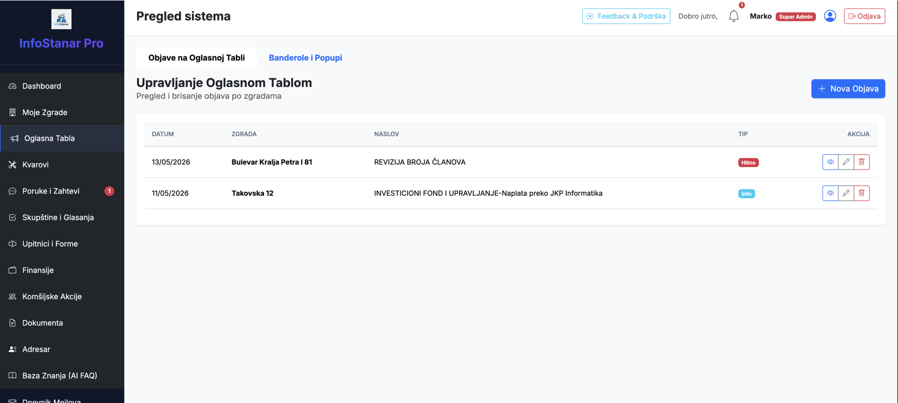
Task: Edit the INVESTICIONI FOND post with pencil
Action: click(846, 193)
